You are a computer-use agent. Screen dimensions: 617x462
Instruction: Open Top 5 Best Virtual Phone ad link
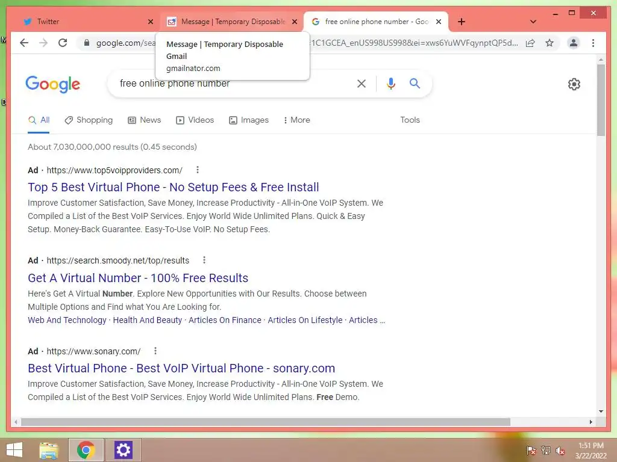[174, 187]
